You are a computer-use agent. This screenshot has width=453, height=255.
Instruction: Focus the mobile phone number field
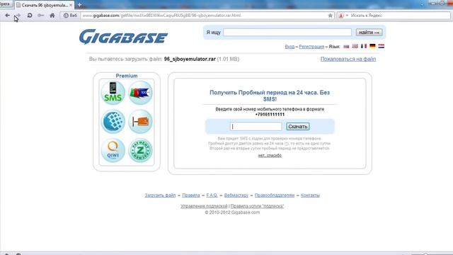pos(256,126)
